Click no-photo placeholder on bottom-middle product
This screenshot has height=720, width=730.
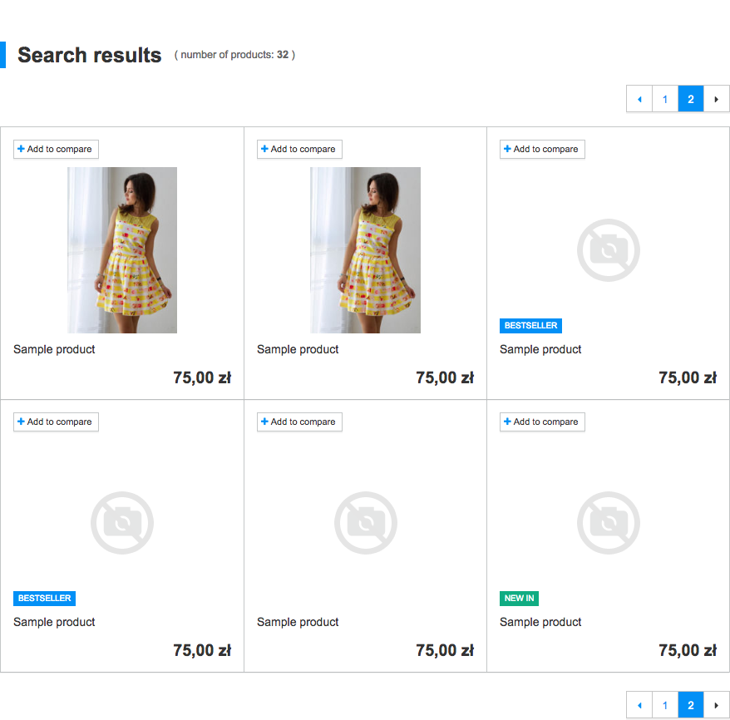tap(365, 523)
